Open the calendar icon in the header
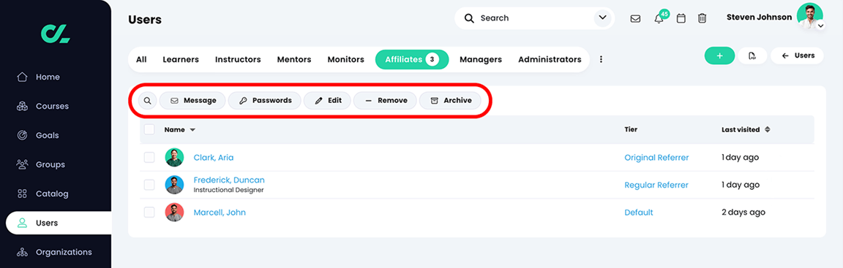The width and height of the screenshot is (843, 268). [681, 18]
